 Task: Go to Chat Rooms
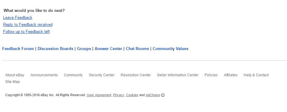point(137,49)
